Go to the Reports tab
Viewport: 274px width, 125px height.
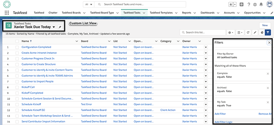[x=186, y=13]
